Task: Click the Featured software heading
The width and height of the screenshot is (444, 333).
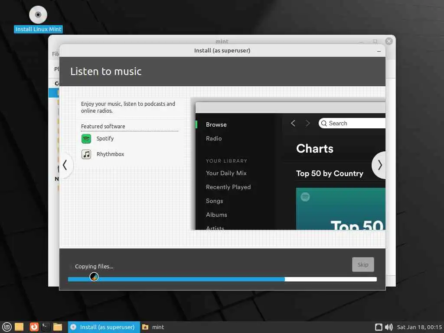Action: click(103, 126)
